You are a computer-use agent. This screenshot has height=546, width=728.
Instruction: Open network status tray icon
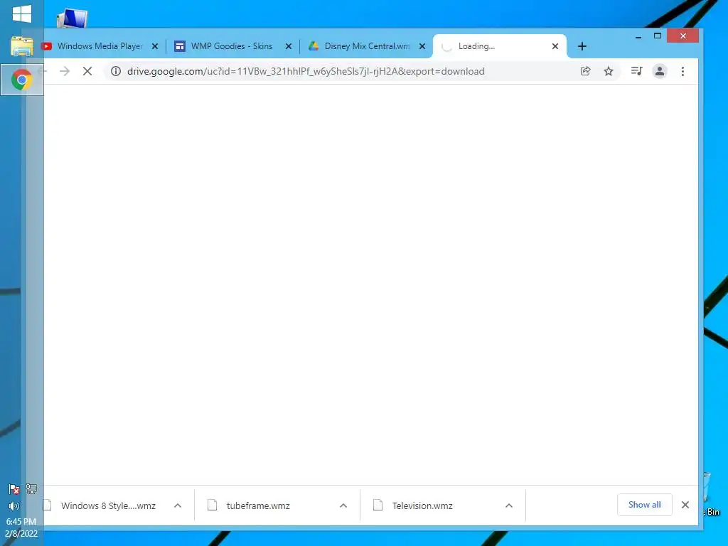(31, 489)
